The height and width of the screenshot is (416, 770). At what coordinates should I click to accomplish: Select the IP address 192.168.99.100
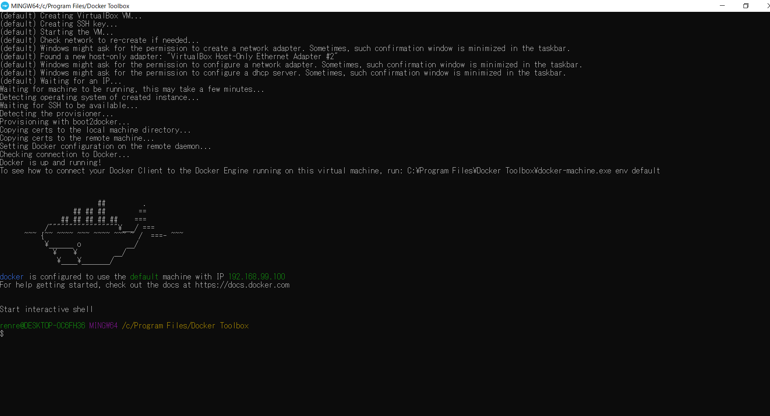point(257,277)
